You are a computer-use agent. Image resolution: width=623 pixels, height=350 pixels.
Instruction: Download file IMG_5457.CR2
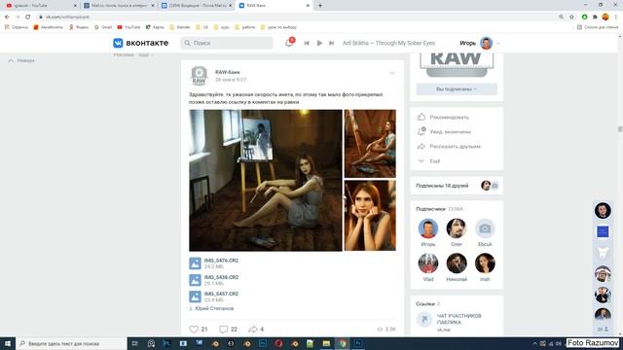point(221,294)
